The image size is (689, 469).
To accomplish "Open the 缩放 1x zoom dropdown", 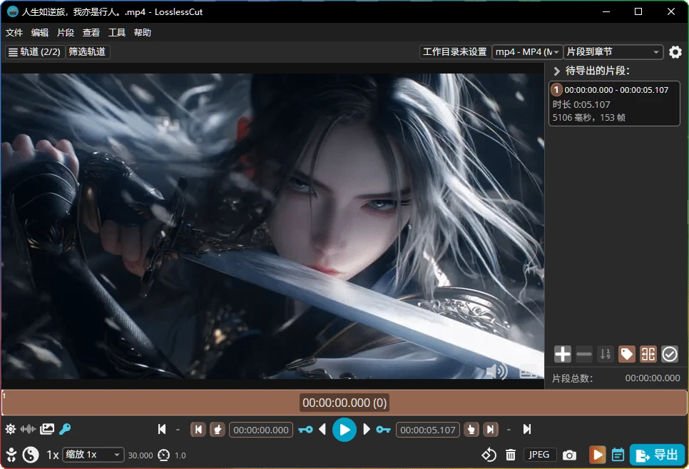I will tap(93, 455).
